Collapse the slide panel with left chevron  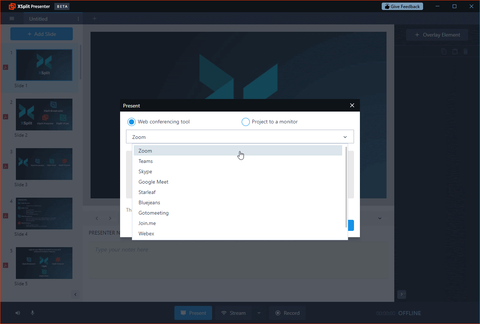[x=75, y=294]
